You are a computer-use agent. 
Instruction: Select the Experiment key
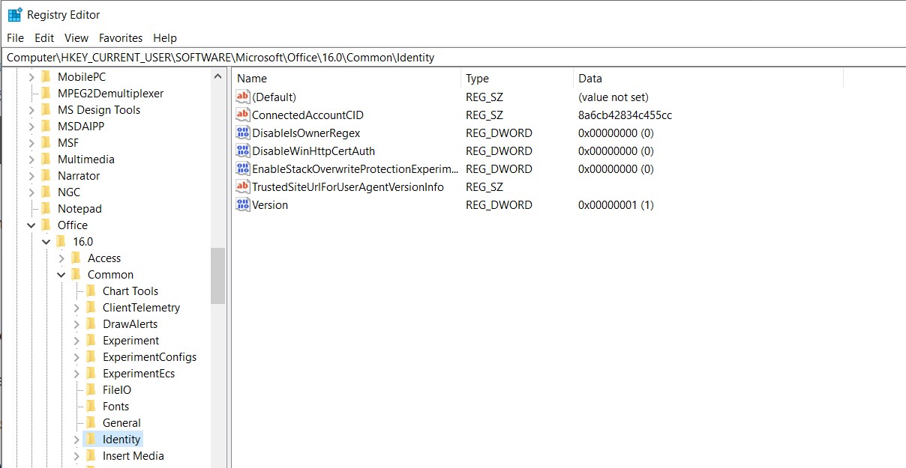coord(130,340)
